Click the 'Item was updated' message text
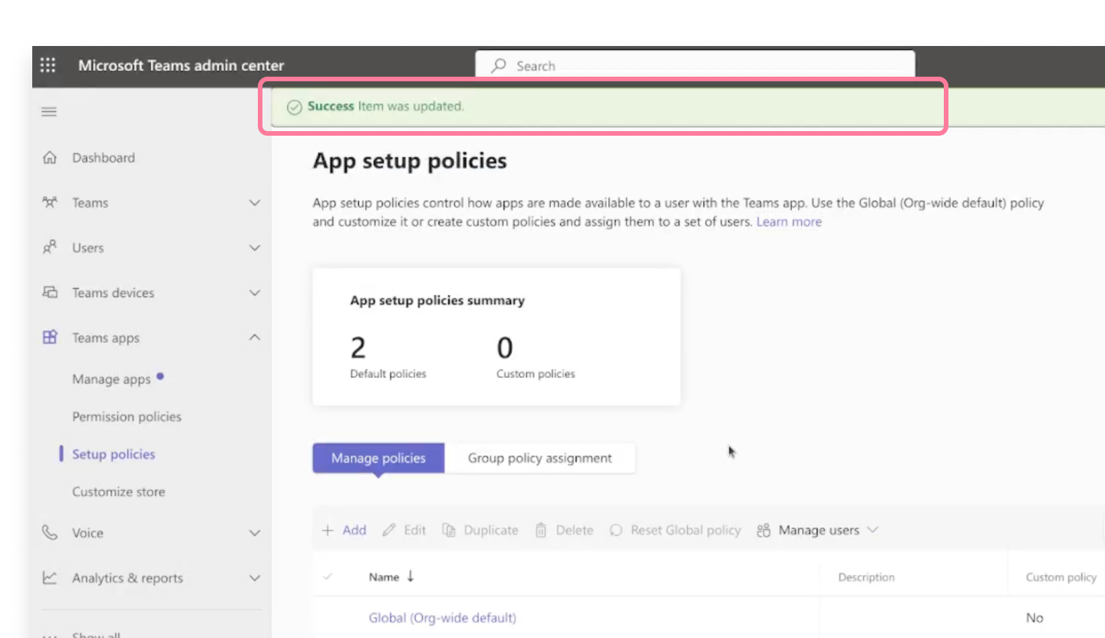The image size is (1105, 638). pos(411,107)
